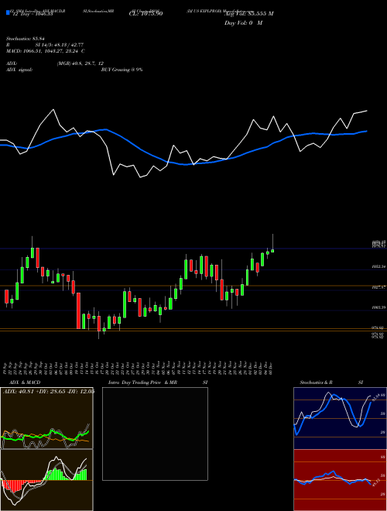
Task: Open the blue Stochastics chart thumbnail
Action: [x=340, y=418]
